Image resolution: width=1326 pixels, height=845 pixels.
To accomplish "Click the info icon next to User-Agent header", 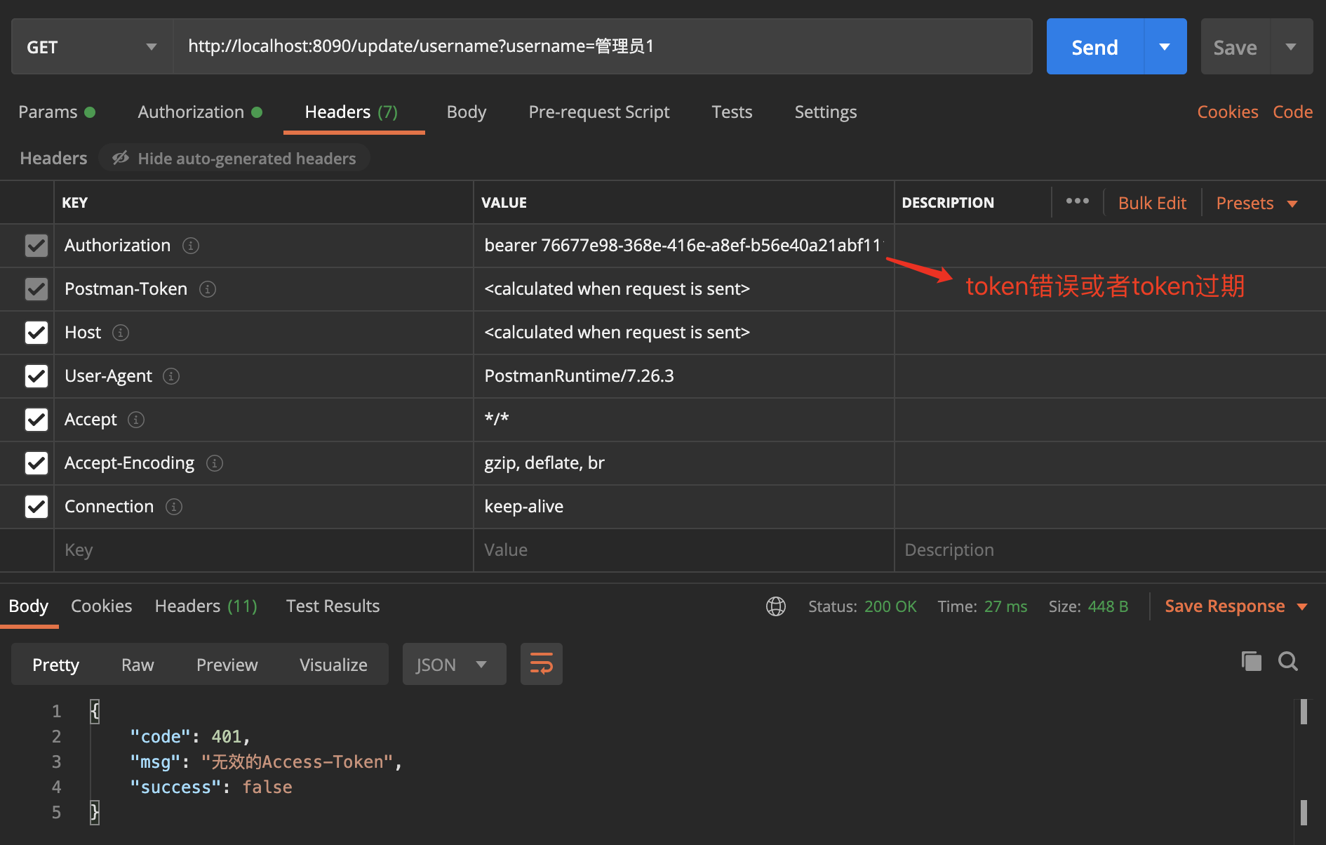I will click(170, 376).
